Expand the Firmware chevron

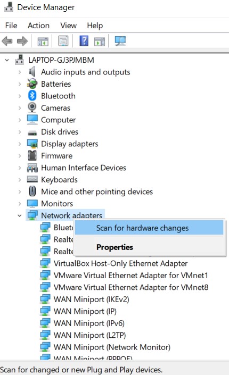(x=20, y=156)
